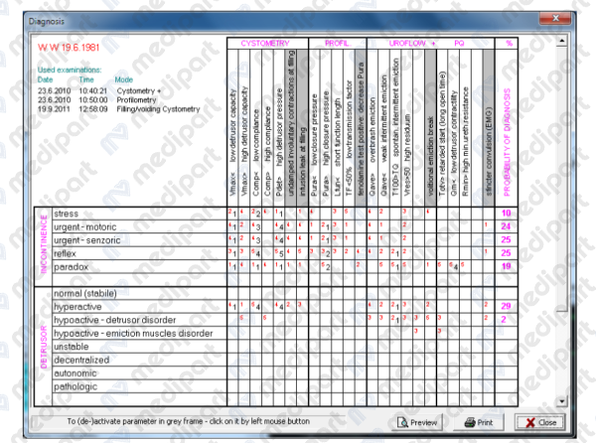
Task: Click the UROFLOW + section heading
Action: pyautogui.click(x=412, y=44)
